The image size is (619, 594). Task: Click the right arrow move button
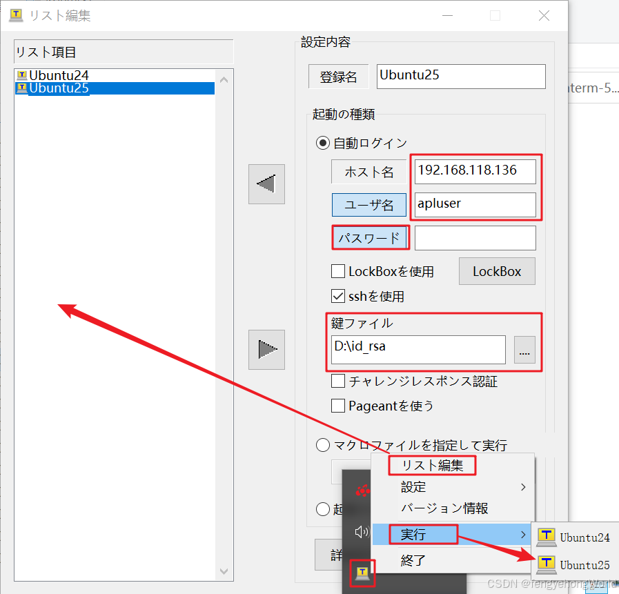tap(266, 350)
